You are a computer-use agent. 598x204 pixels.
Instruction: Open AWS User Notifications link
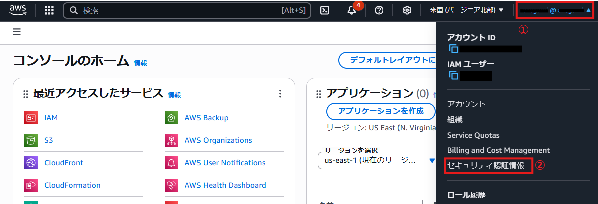click(x=225, y=163)
